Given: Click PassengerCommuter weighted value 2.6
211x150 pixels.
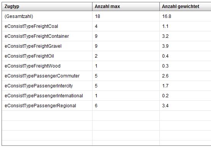Looking at the screenshot, I should tap(165, 76).
